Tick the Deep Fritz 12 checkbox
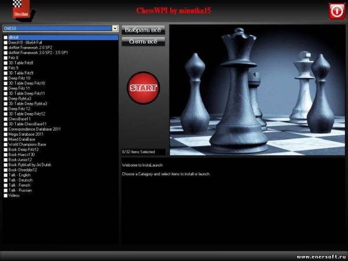Image resolution: width=348 pixels, height=261 pixels. coord(6,109)
